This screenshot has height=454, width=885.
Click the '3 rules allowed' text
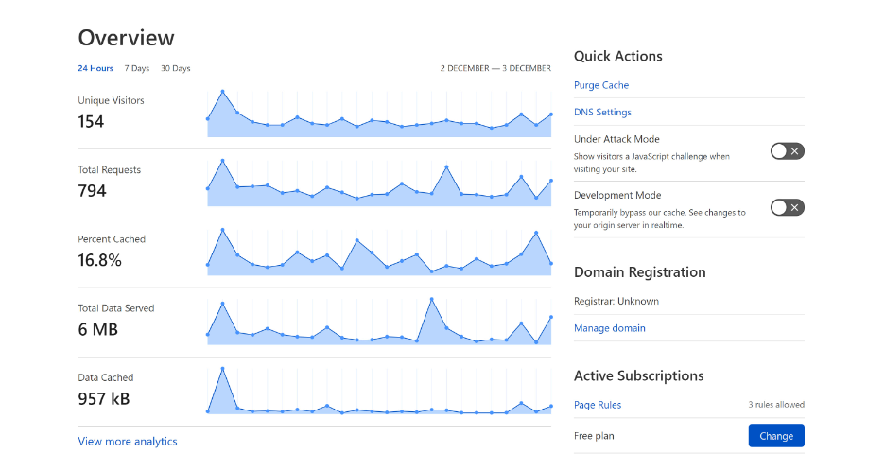click(x=776, y=405)
